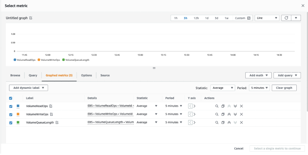Click the Clear graph button
Image resolution: width=308 pixels, height=155 pixels.
click(x=284, y=88)
